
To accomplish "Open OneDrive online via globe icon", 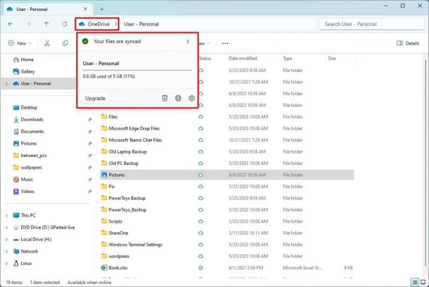I will coord(178,98).
